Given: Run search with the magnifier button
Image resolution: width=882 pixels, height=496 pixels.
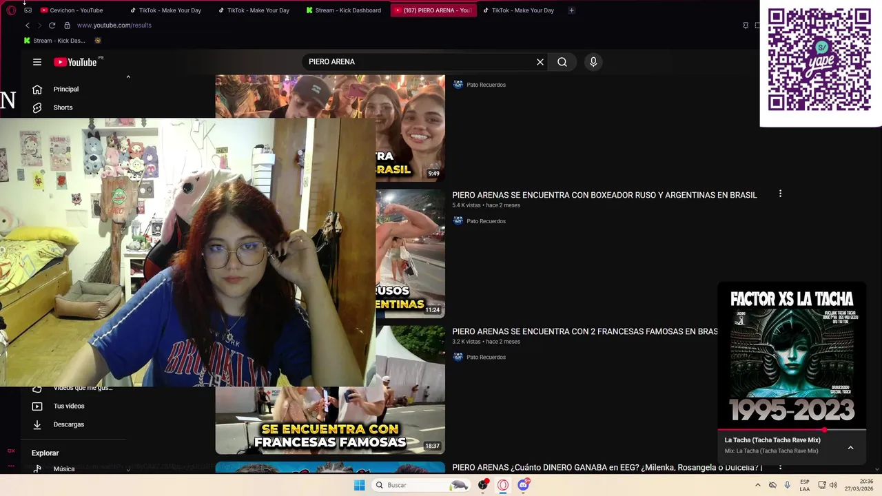Looking at the screenshot, I should click(x=562, y=62).
